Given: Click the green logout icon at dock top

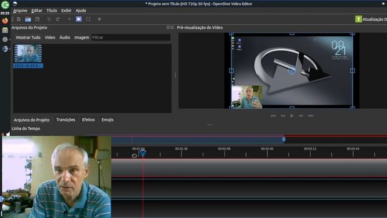Looking at the screenshot, I should pyautogui.click(x=5, y=5).
